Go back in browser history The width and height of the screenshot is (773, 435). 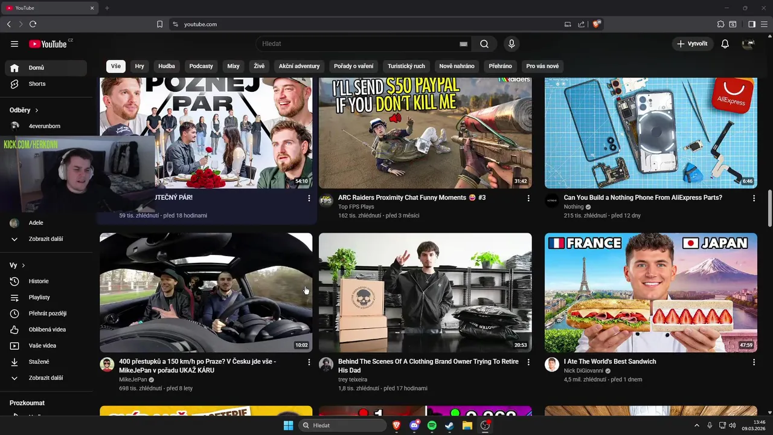click(8, 24)
